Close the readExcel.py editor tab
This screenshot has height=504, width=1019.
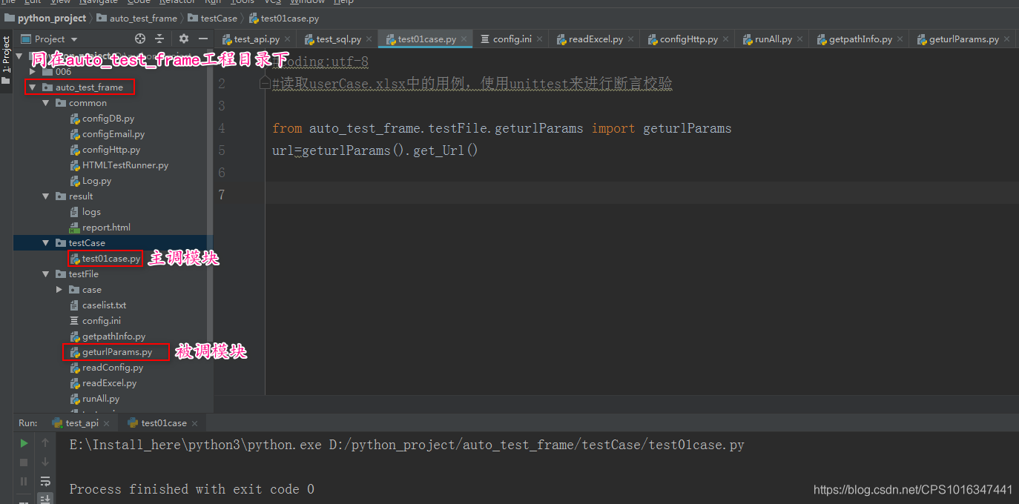click(631, 39)
